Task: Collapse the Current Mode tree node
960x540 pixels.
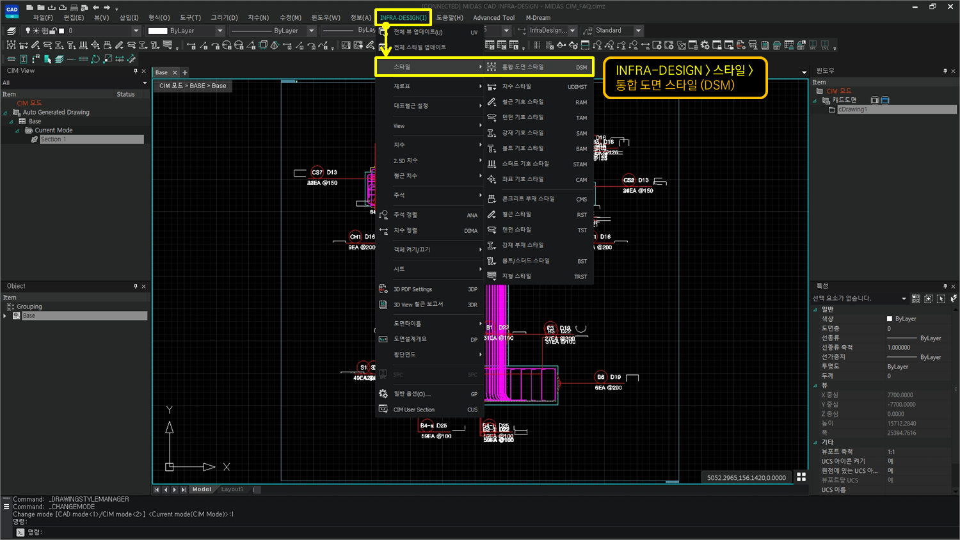Action: 17,131
